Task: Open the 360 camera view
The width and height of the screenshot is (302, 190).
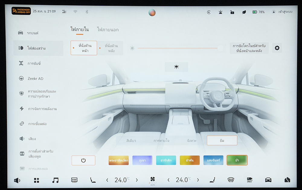Action: click(249, 180)
